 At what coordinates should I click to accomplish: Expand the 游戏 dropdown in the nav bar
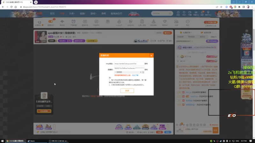pos(93,14)
